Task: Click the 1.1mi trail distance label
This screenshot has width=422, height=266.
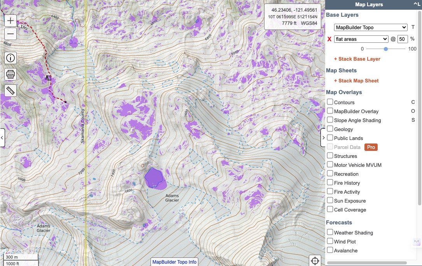Action: (x=22, y=27)
